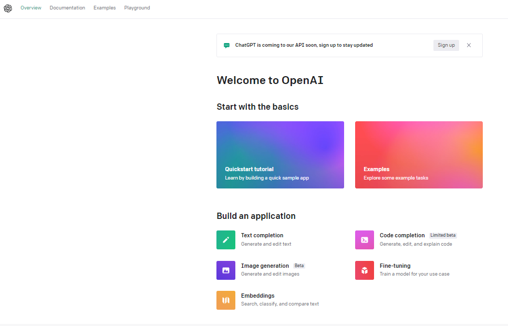Click the green Text completion pencil icon
508x326 pixels.
[x=226, y=240]
